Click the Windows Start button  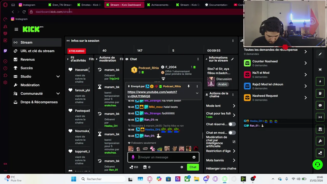coord(74,179)
